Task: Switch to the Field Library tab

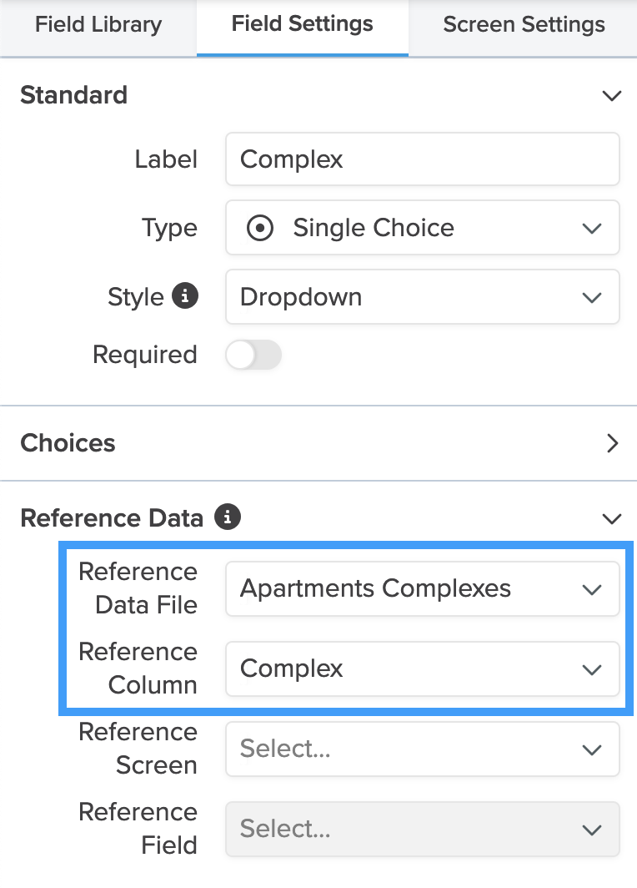Action: [x=98, y=24]
